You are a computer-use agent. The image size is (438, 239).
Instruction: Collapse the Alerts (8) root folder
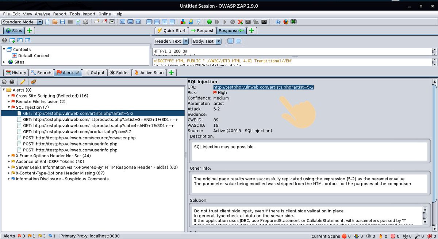tap(4, 90)
